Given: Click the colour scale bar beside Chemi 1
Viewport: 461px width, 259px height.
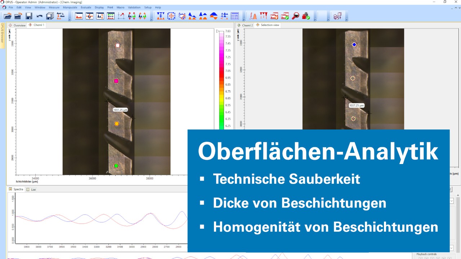Looking at the screenshot, I should 221,79.
